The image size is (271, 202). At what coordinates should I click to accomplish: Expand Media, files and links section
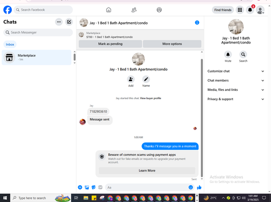[236, 90]
